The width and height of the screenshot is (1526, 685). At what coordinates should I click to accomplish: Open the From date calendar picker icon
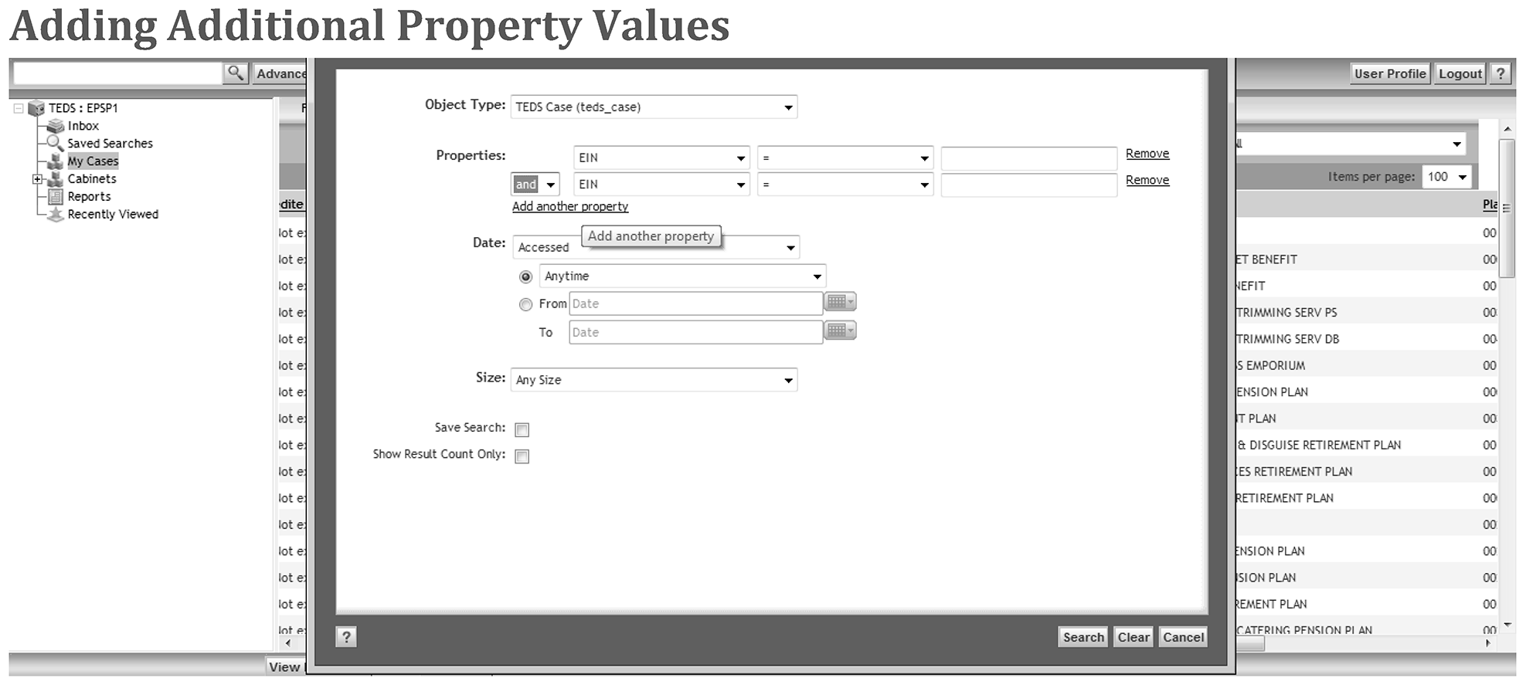coord(840,302)
